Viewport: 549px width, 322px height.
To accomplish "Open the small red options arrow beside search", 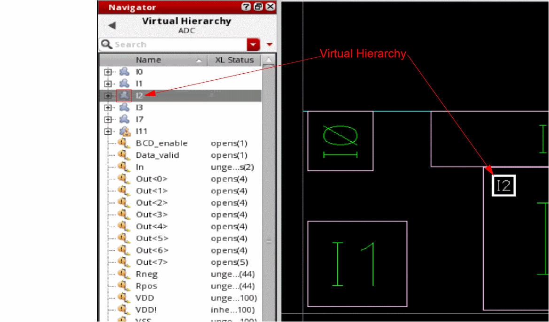I will (269, 45).
